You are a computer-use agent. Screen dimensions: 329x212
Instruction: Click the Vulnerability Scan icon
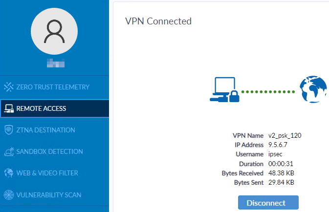tap(8, 195)
